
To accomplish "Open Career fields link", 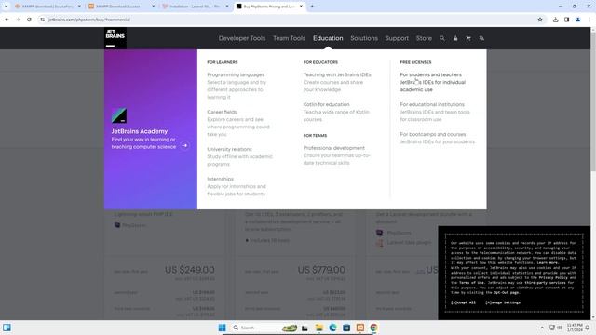I will pos(222,112).
